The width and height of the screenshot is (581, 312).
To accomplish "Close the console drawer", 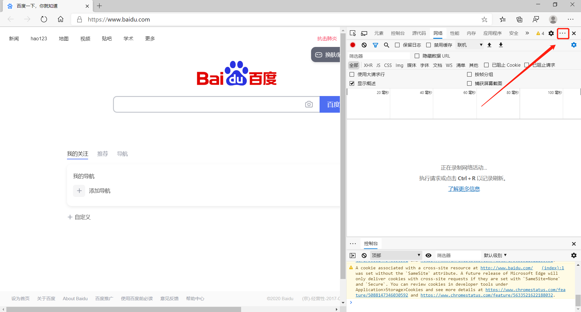I will pos(574,244).
